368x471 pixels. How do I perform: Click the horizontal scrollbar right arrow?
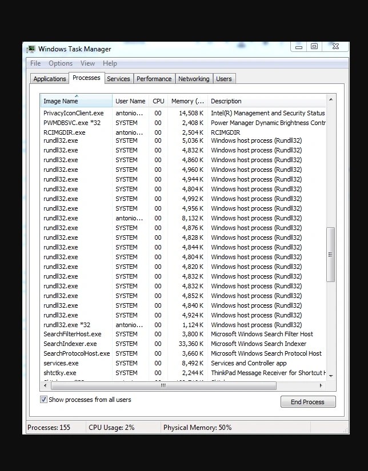pyautogui.click(x=321, y=385)
